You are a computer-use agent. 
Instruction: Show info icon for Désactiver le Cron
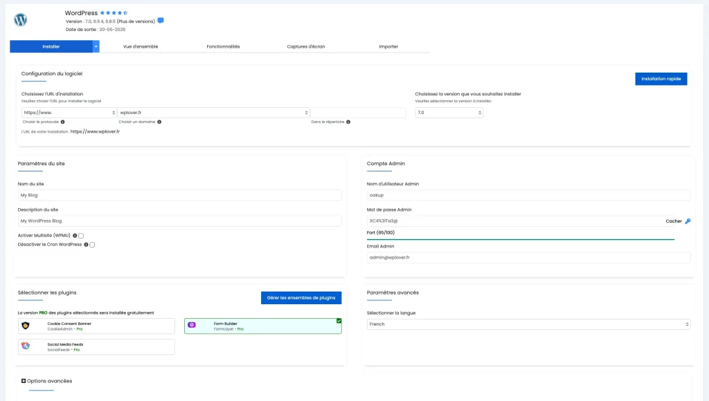(x=86, y=245)
